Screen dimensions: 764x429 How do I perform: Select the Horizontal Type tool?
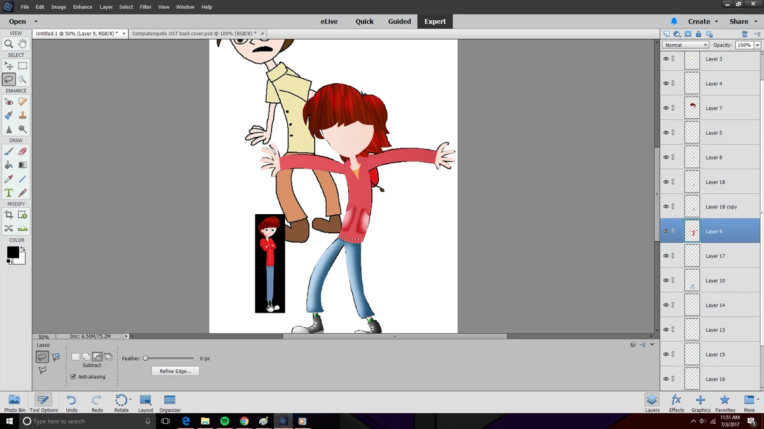9,193
